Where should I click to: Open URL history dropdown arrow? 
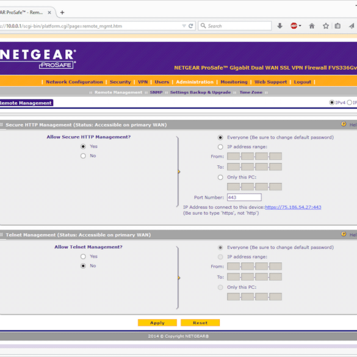(x=184, y=26)
